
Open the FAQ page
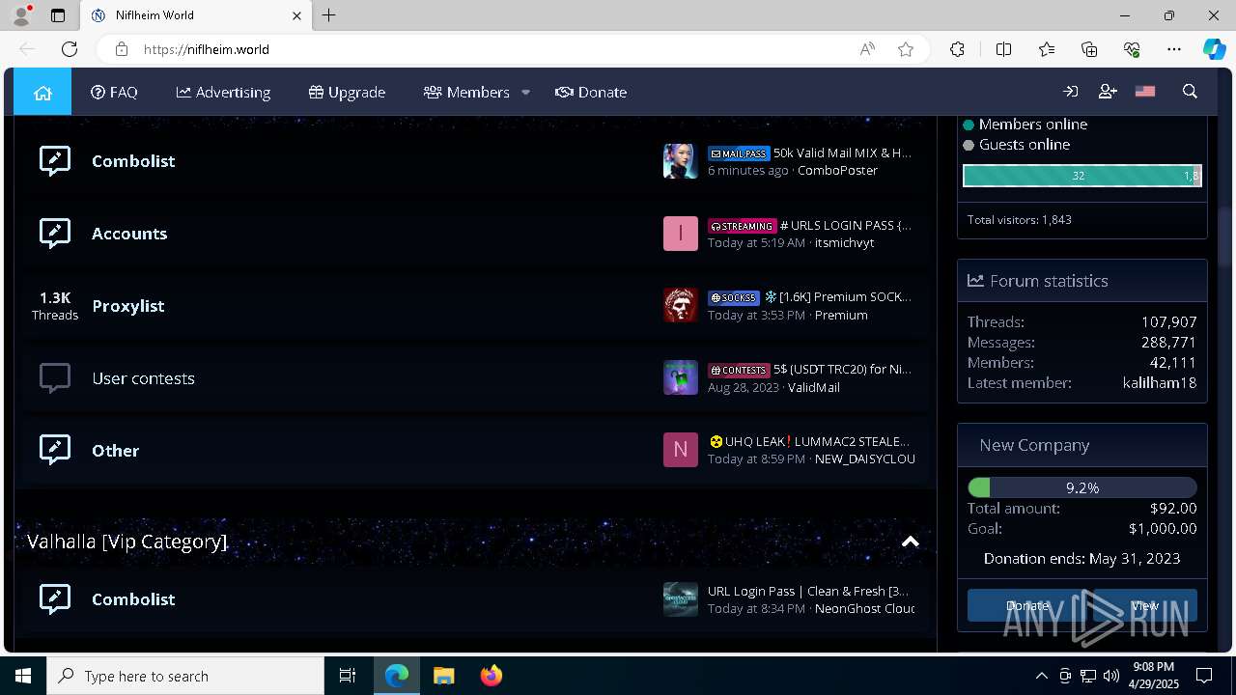(114, 92)
